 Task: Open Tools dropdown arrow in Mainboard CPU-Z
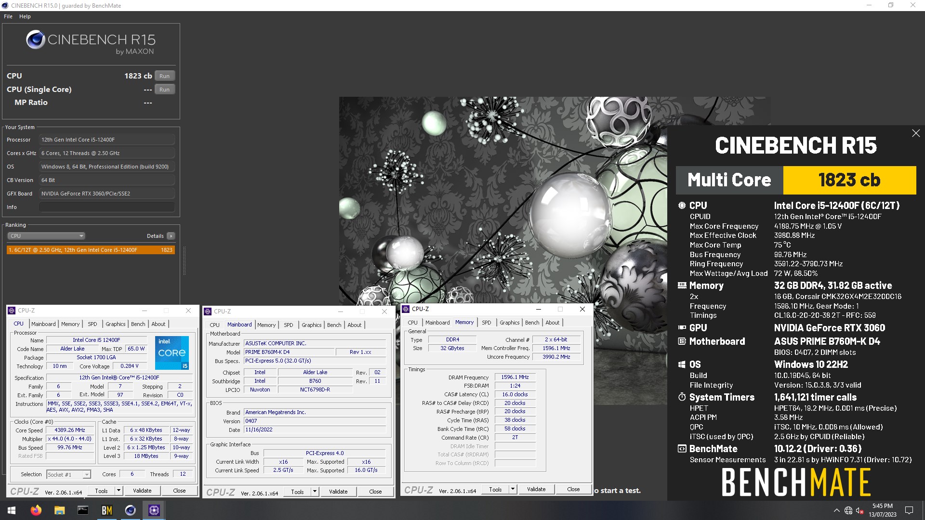click(x=315, y=492)
